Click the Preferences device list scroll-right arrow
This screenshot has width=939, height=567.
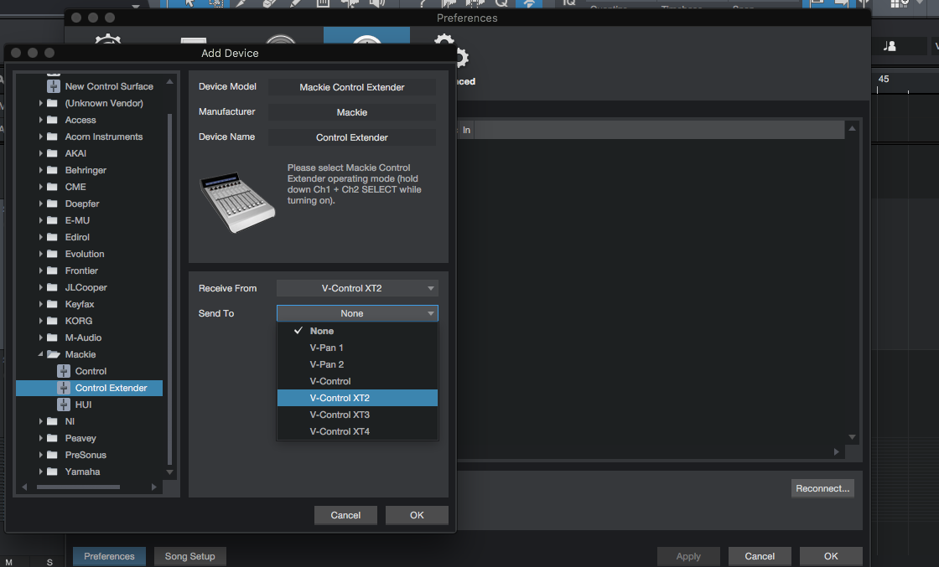point(837,451)
